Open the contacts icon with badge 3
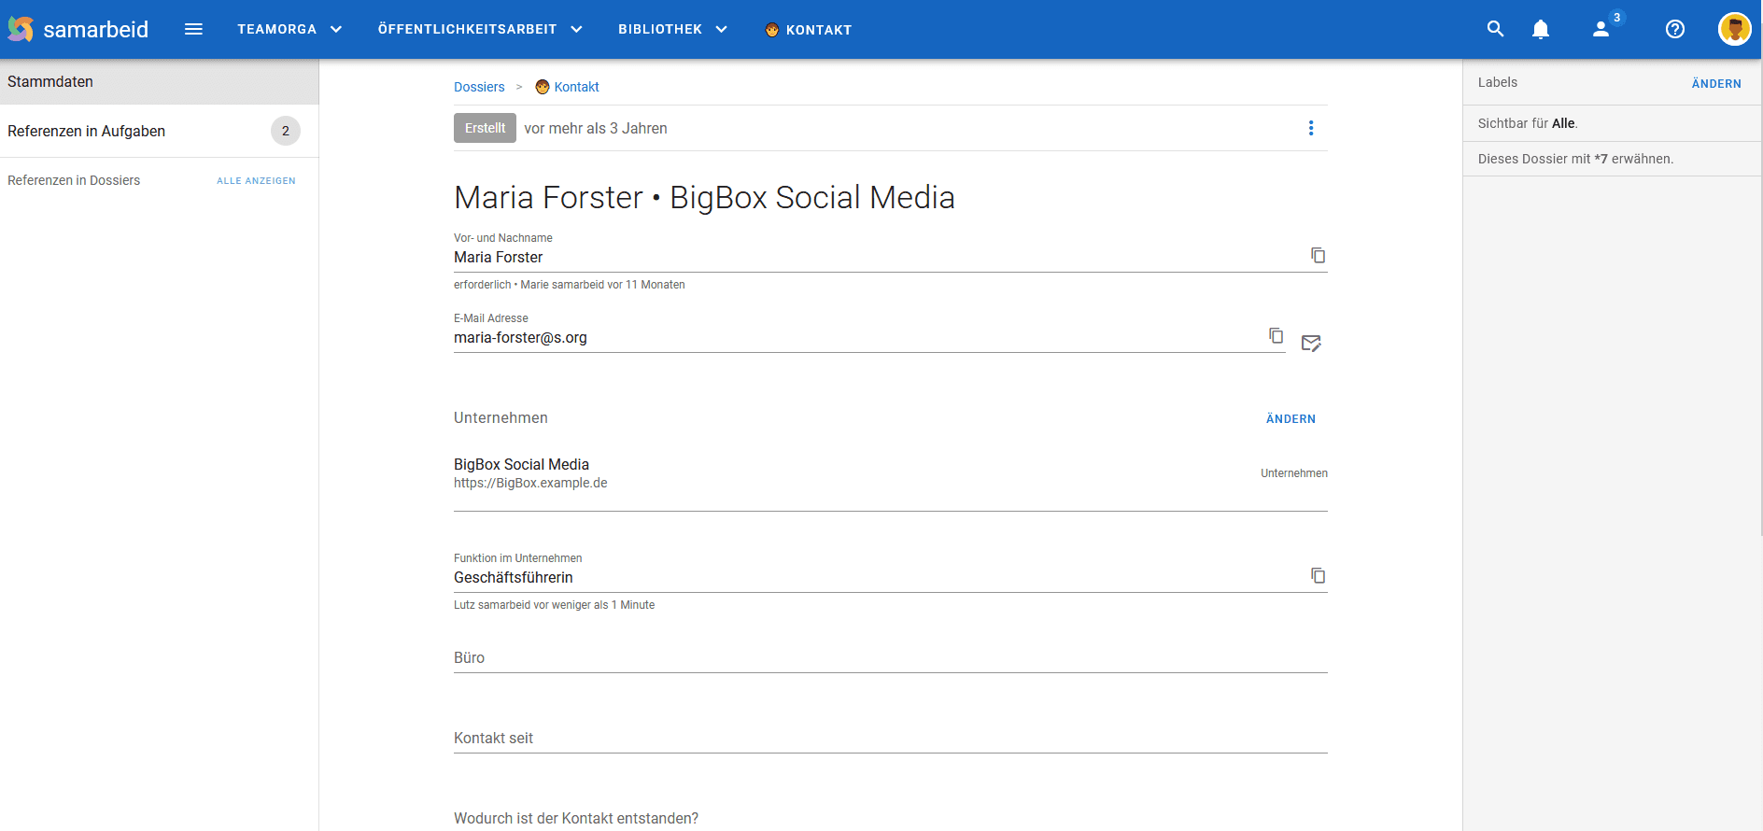1763x831 pixels. pyautogui.click(x=1601, y=29)
